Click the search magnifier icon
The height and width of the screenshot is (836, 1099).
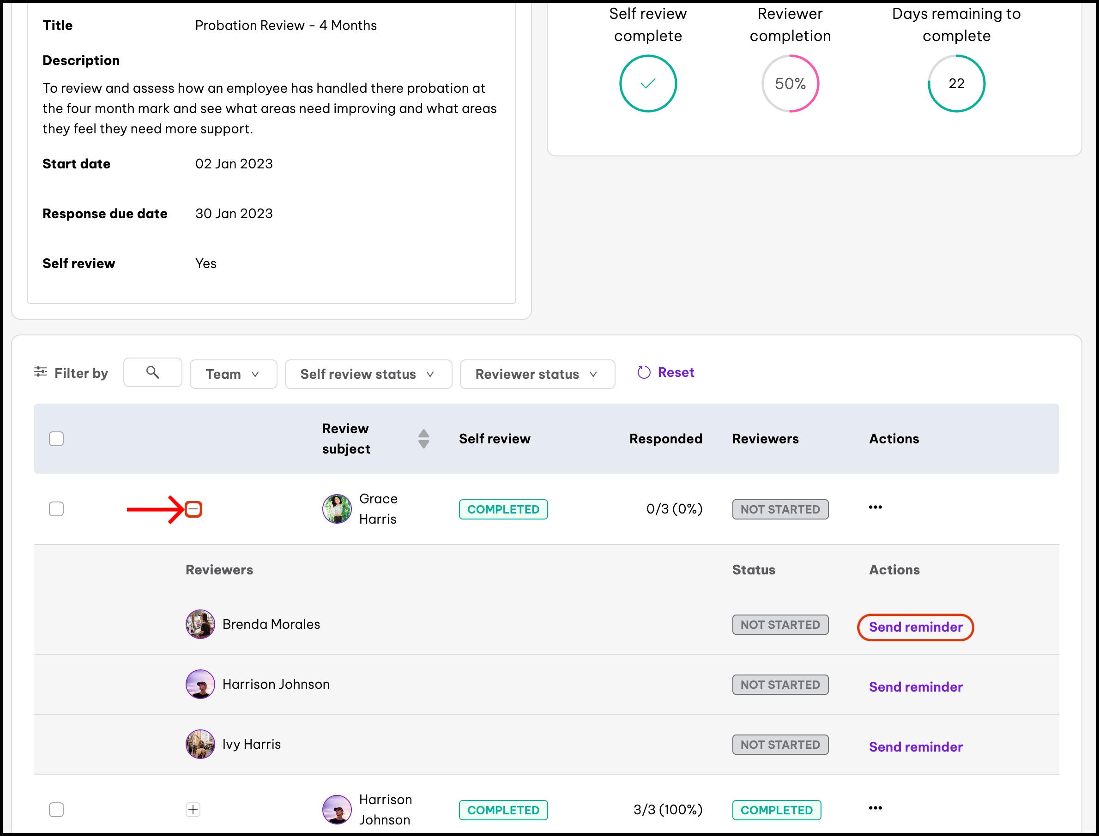(152, 372)
